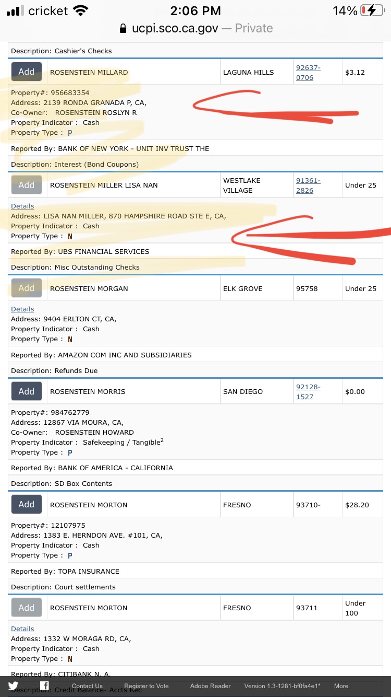
Task: Open zip code link 92637-0706
Action: pyautogui.click(x=308, y=73)
